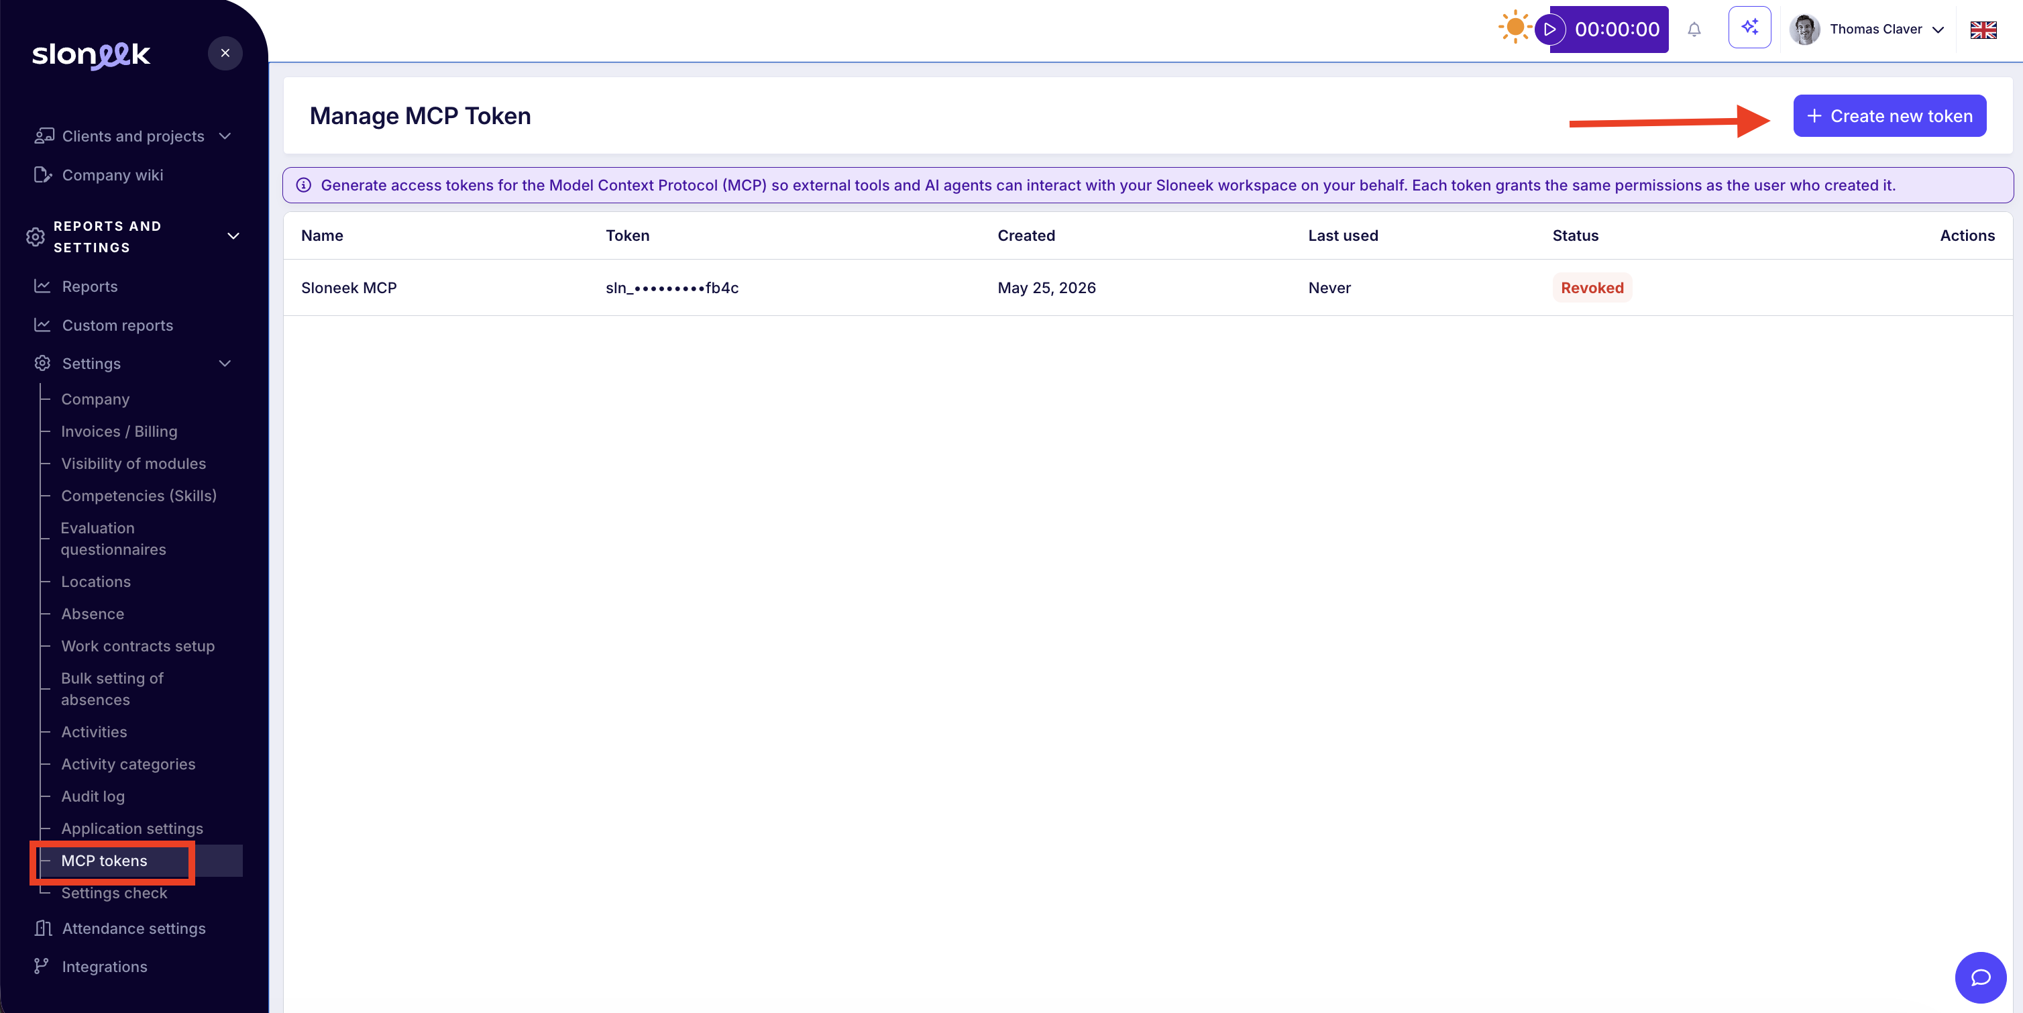Change language via the UK flag
Image resolution: width=2023 pixels, height=1013 pixels.
(1983, 30)
